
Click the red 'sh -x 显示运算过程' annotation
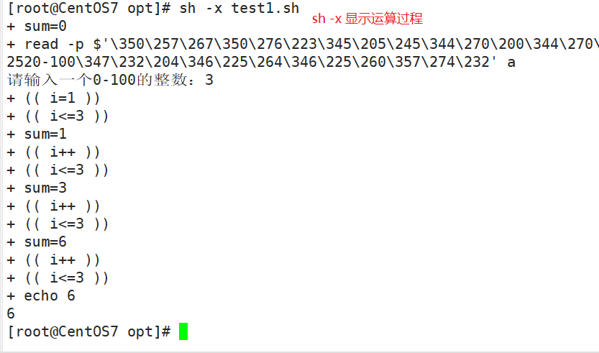[367, 19]
